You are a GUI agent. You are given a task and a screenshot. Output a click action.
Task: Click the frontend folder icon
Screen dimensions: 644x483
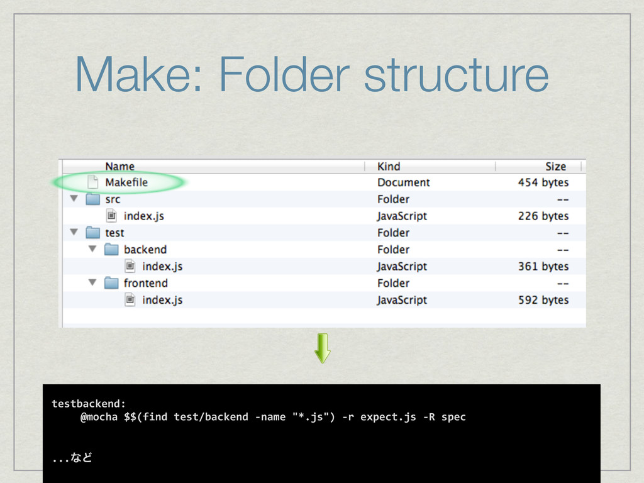(x=111, y=283)
